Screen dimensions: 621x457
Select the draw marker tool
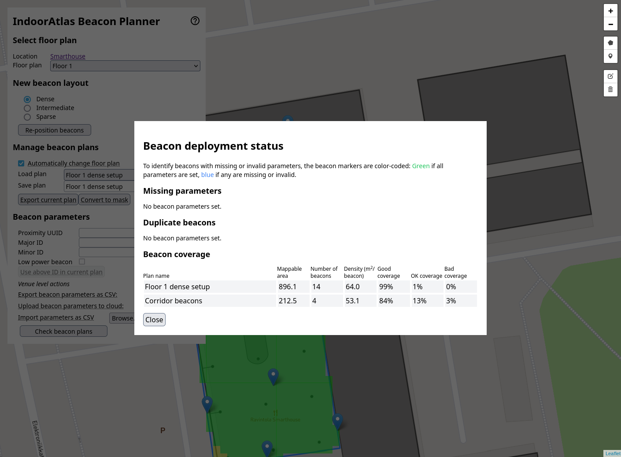click(x=610, y=56)
